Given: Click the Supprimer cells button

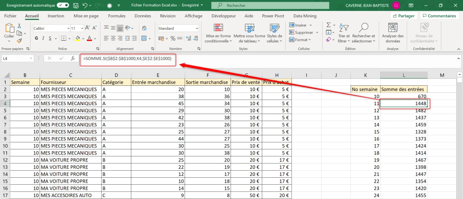Looking at the screenshot, I should coord(304,32).
